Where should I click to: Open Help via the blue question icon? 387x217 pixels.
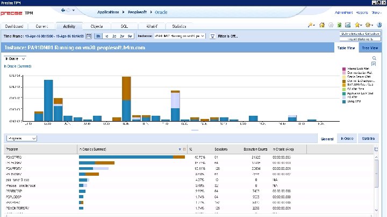tap(379, 25)
